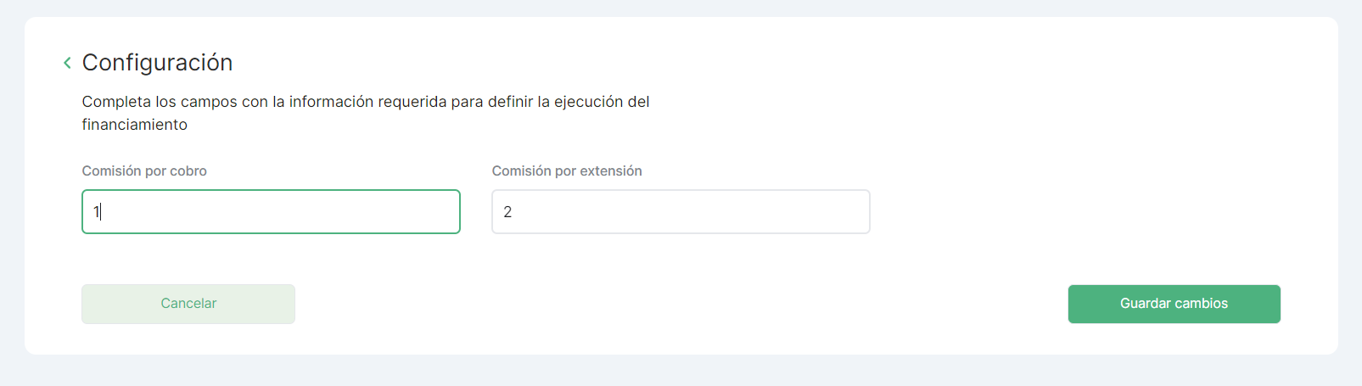Click the green back chevron icon
This screenshot has height=386, width=1362.
pos(67,63)
